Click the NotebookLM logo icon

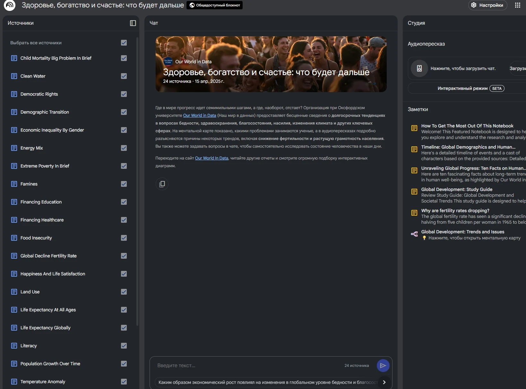tap(10, 5)
